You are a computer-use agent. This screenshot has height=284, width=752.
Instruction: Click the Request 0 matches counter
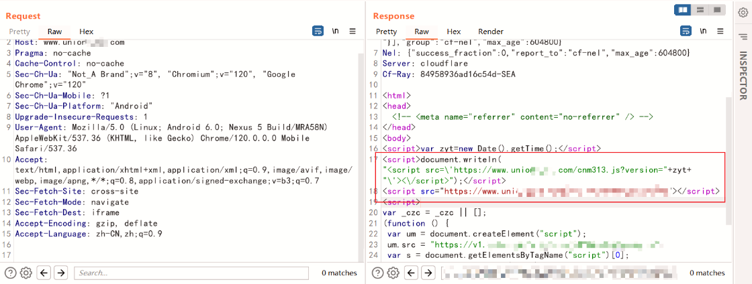339,273
